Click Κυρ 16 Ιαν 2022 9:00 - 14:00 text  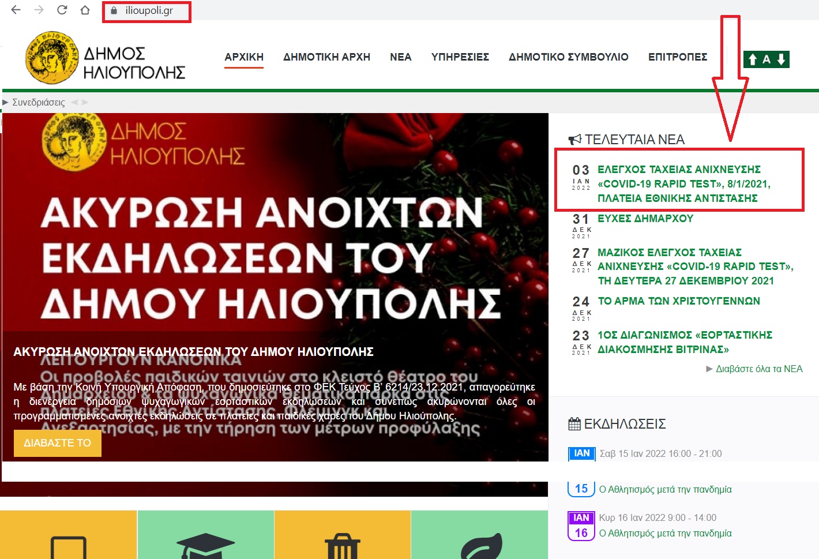(658, 517)
